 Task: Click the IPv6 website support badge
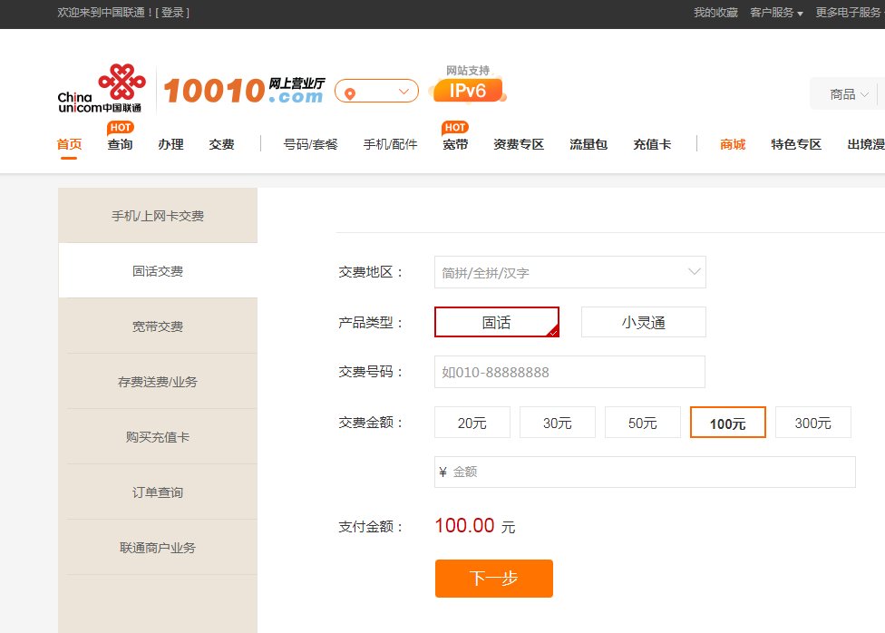click(467, 91)
